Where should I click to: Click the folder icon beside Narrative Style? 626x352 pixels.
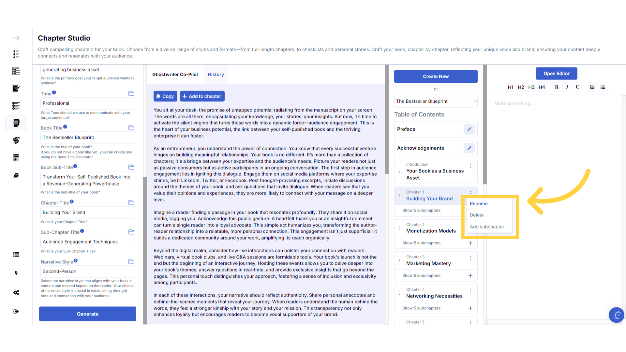pos(131,262)
